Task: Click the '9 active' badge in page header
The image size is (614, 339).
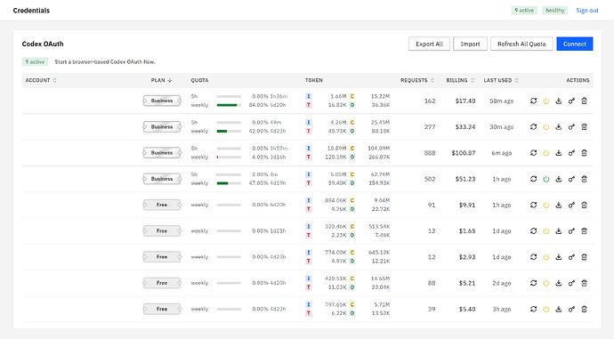Action: pos(524,10)
